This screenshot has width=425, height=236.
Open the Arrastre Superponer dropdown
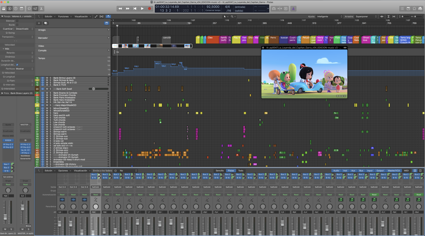point(366,17)
